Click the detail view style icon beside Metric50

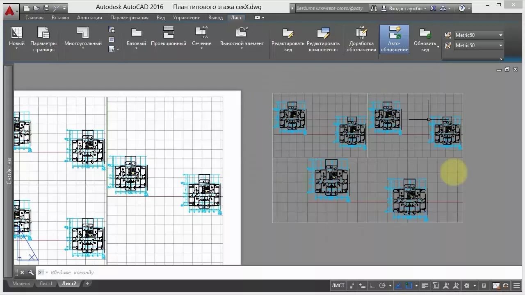click(448, 45)
